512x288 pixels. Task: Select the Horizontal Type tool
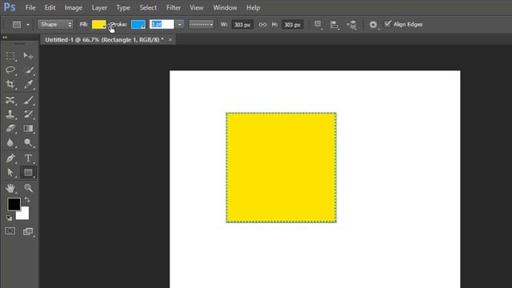(29, 158)
